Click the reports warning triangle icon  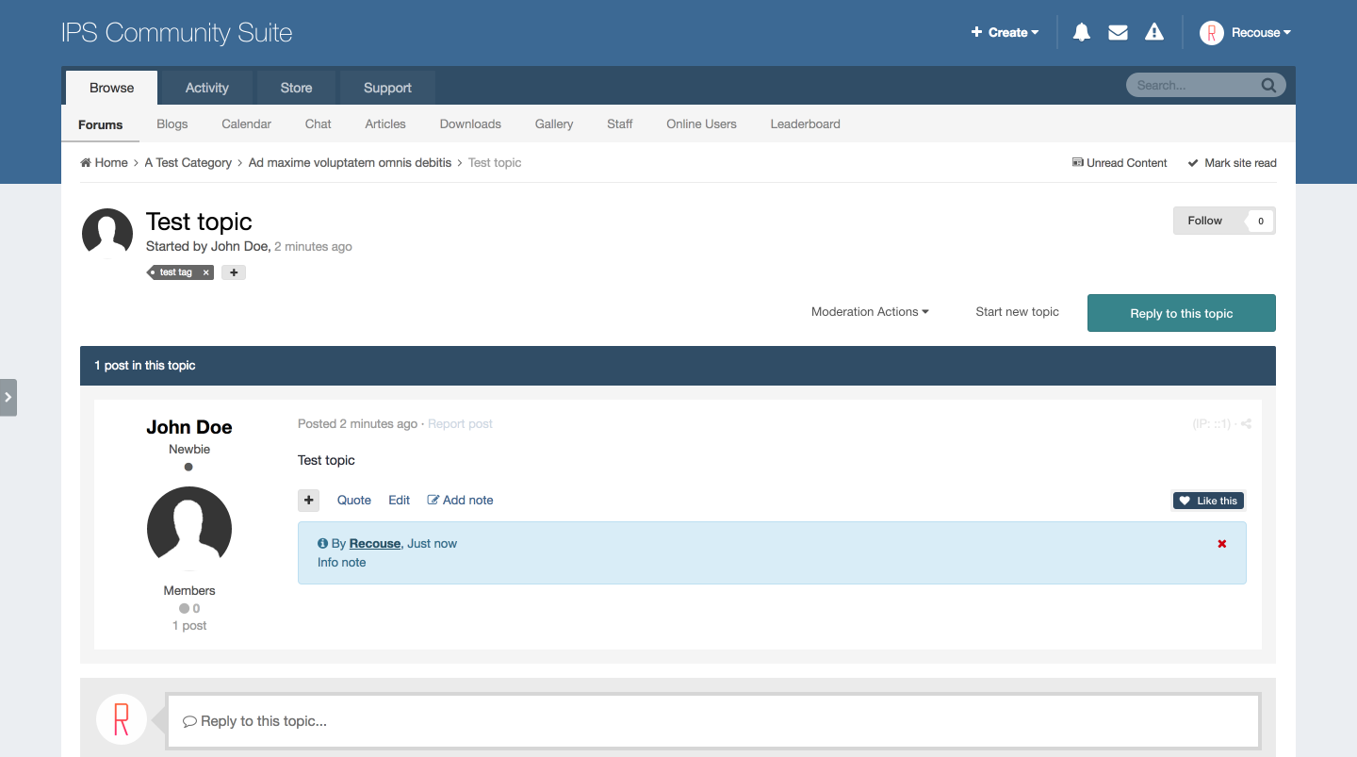tap(1153, 33)
